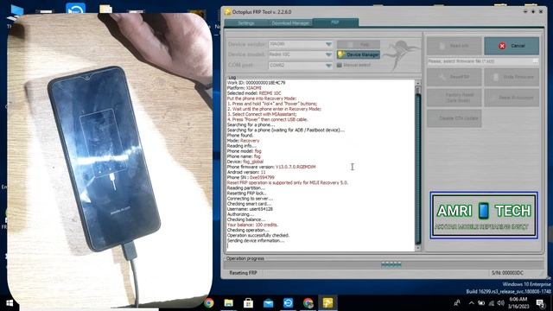Screen dimensions: 553x311
Task: Click the 'Your balance: 100 credits.' log line
Action: click(x=252, y=225)
